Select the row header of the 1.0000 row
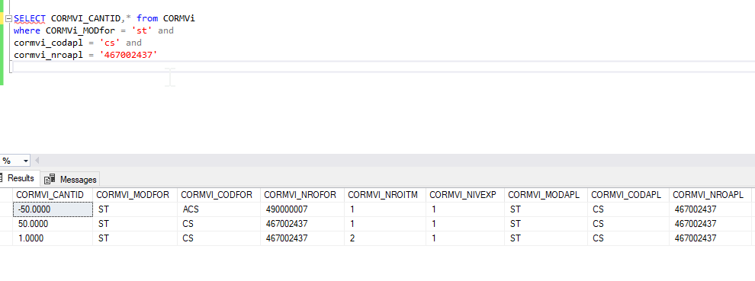 pos(6,238)
